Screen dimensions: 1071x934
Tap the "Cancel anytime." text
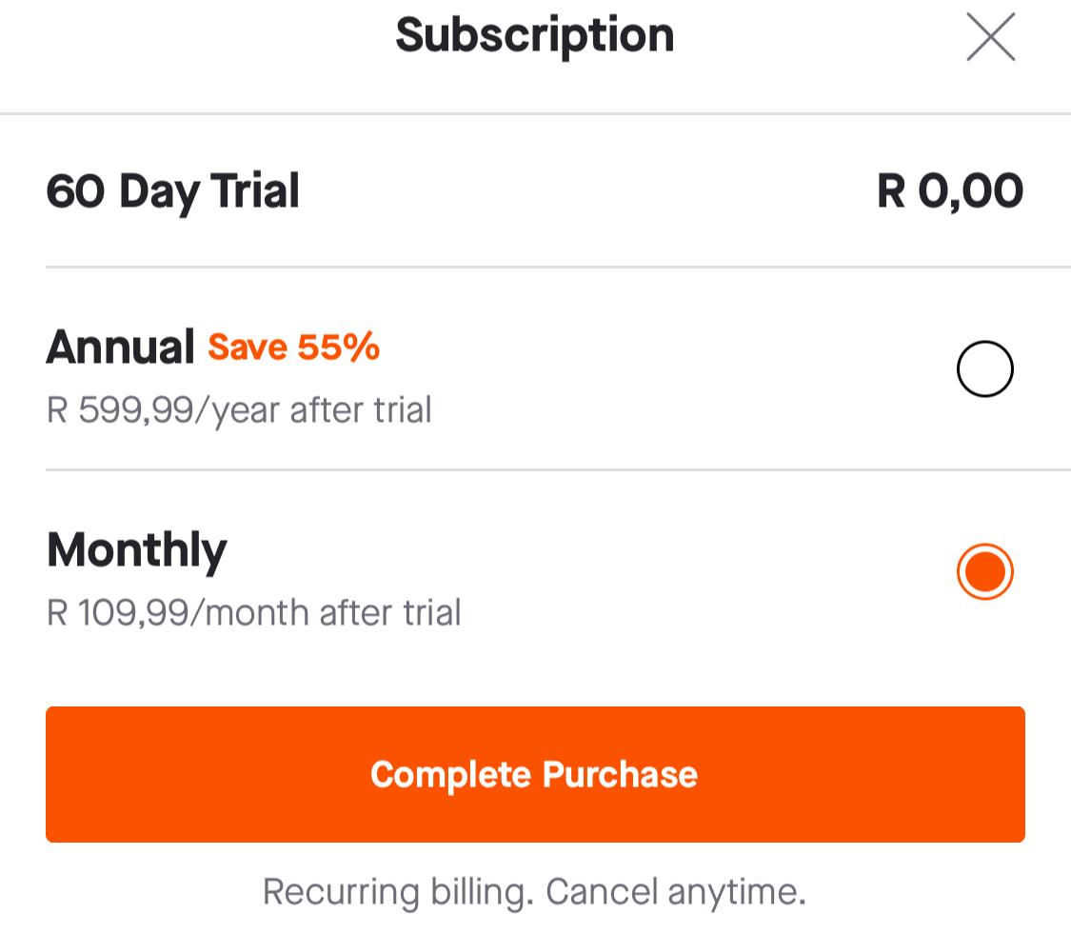pyautogui.click(x=676, y=893)
